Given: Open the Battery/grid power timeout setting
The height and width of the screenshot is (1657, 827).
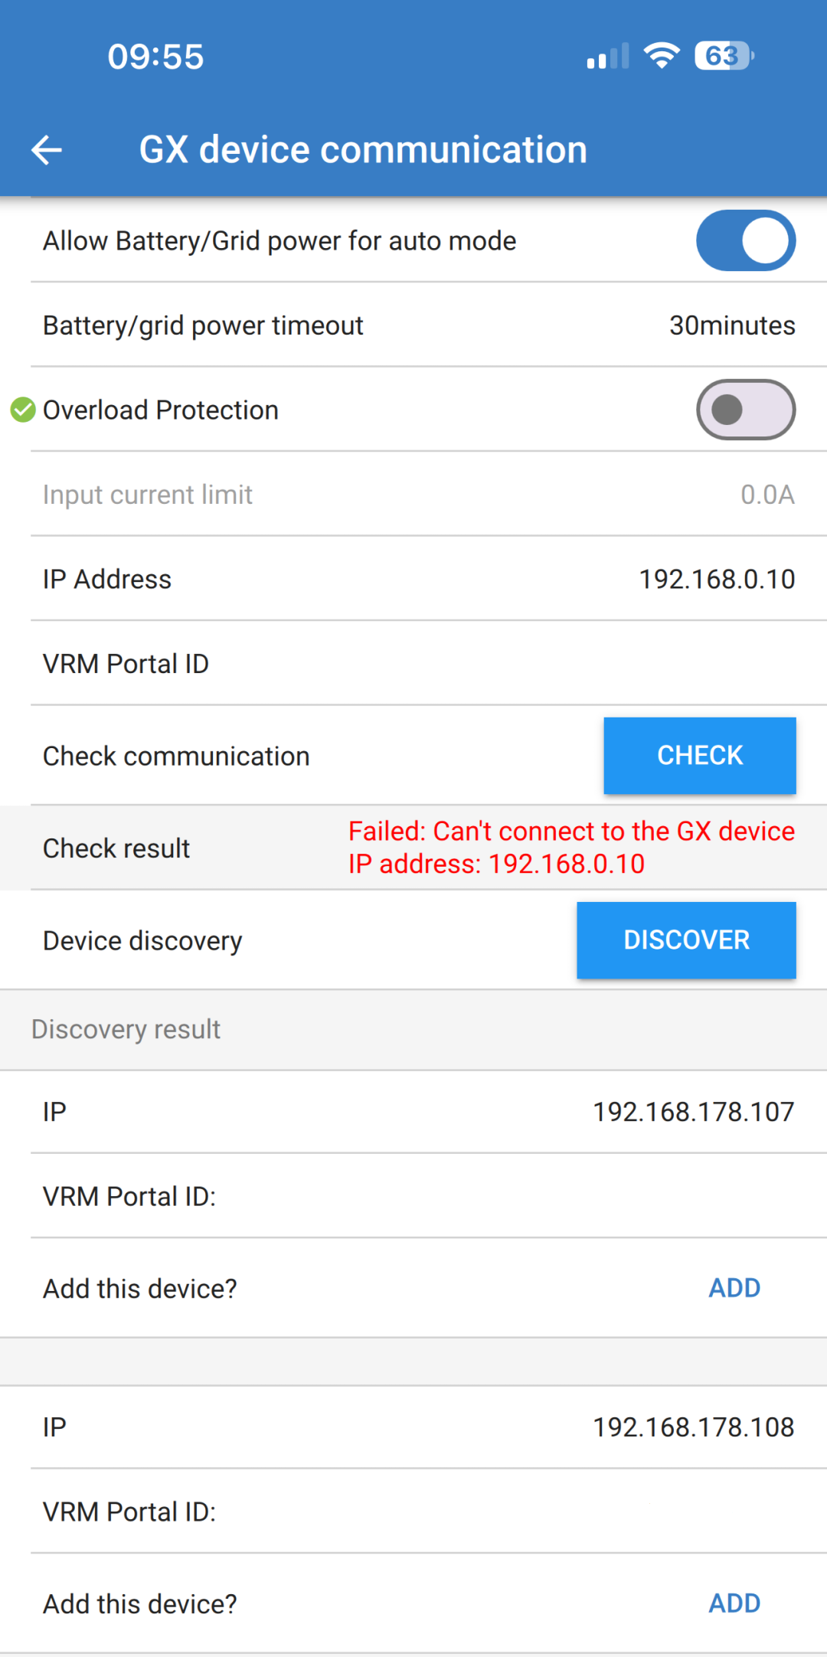Looking at the screenshot, I should (413, 325).
